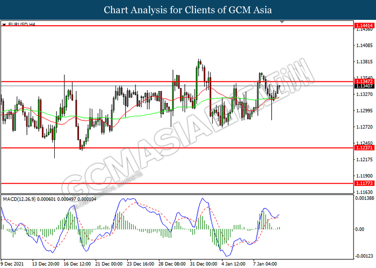This screenshot has width=376, height=268.
Task: Click the 4 Jan 12:00 time label
Action: [234, 264]
